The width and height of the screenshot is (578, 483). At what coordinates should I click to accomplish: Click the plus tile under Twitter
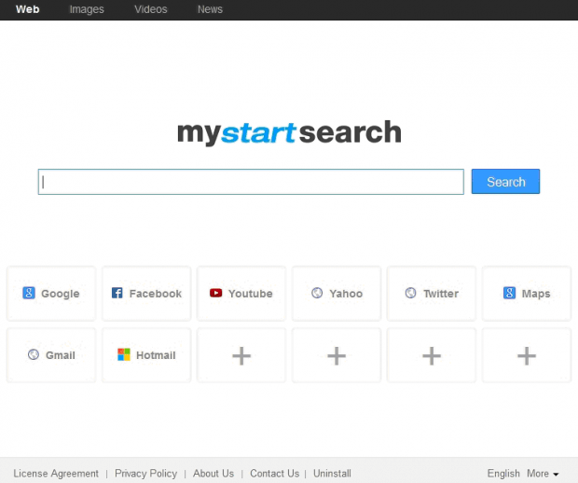432,356
